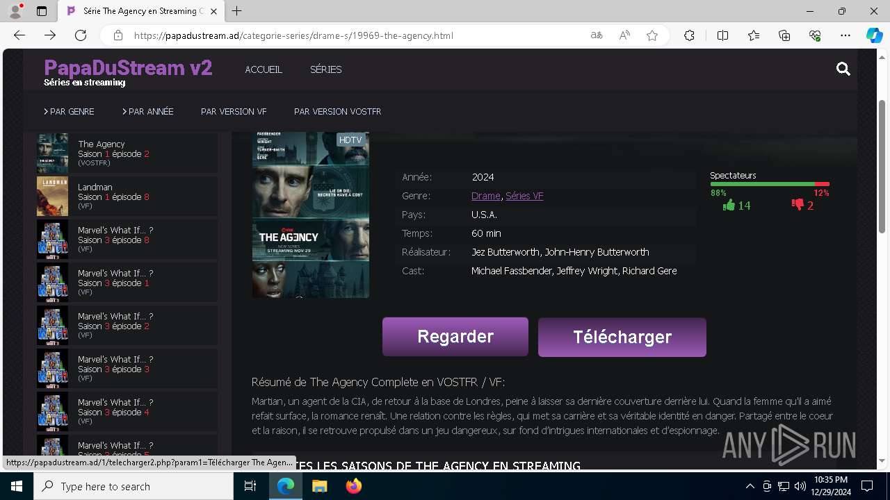Viewport: 890px width, 500px height.
Task: Click the taskbar clock showing 10:35 PM
Action: [830, 486]
